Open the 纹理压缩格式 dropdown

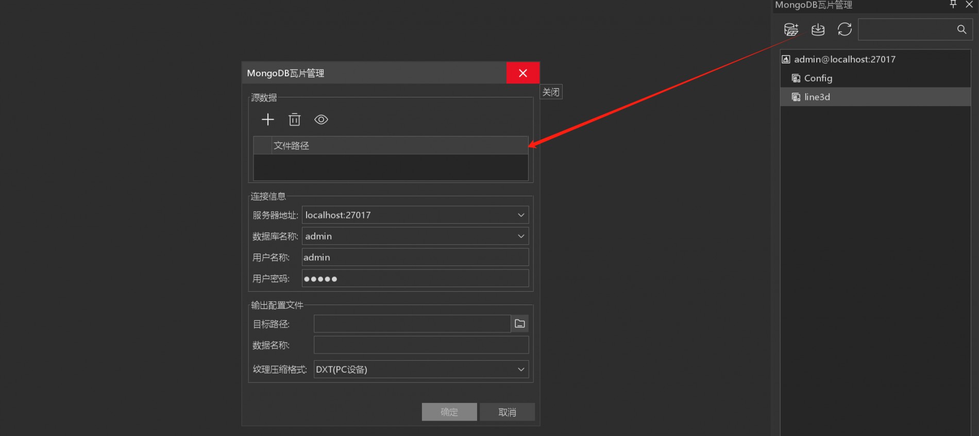[521, 369]
